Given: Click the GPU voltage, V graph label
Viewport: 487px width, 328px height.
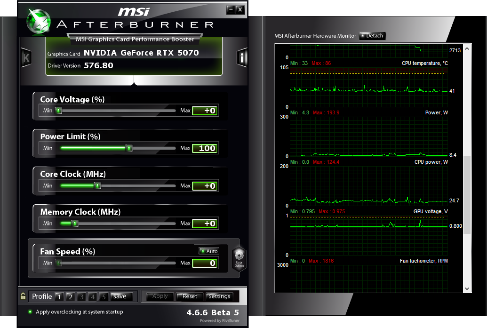Looking at the screenshot, I should click(x=431, y=211).
